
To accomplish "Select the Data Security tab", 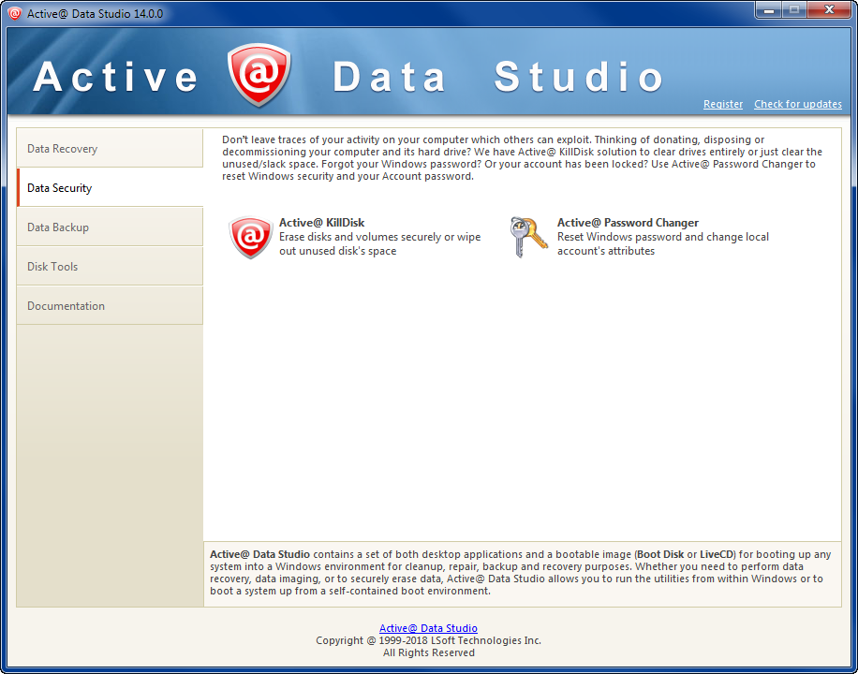I will [110, 187].
